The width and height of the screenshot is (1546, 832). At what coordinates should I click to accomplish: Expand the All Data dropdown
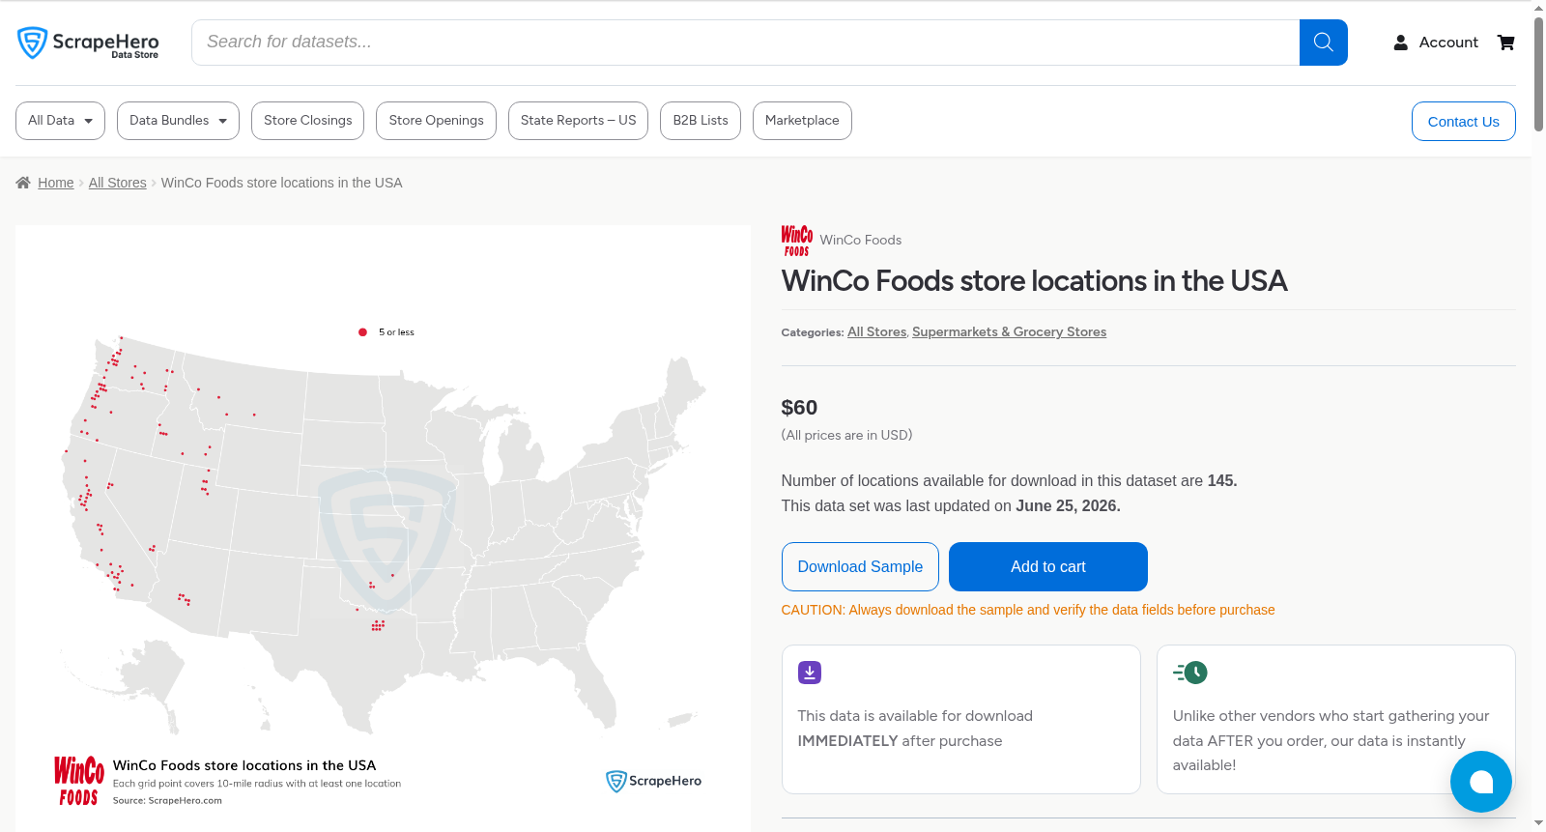coord(60,121)
